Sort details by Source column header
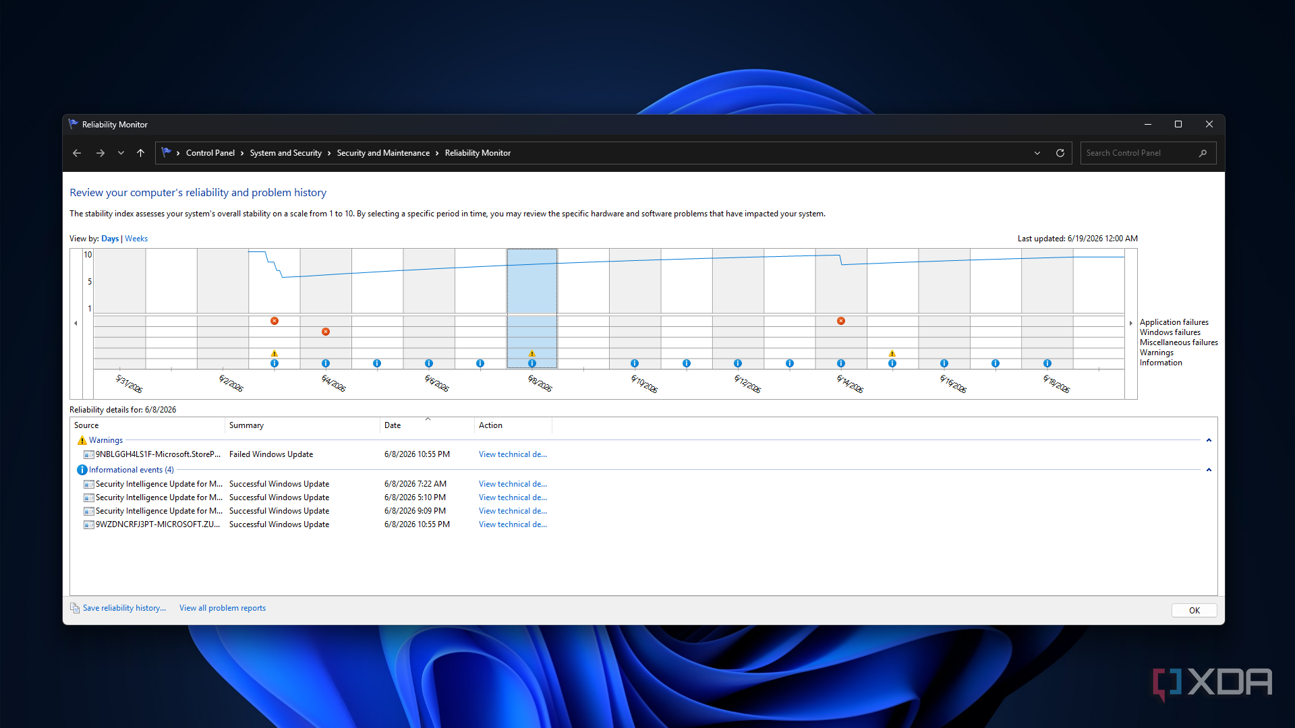The width and height of the screenshot is (1295, 728). pyautogui.click(x=147, y=425)
